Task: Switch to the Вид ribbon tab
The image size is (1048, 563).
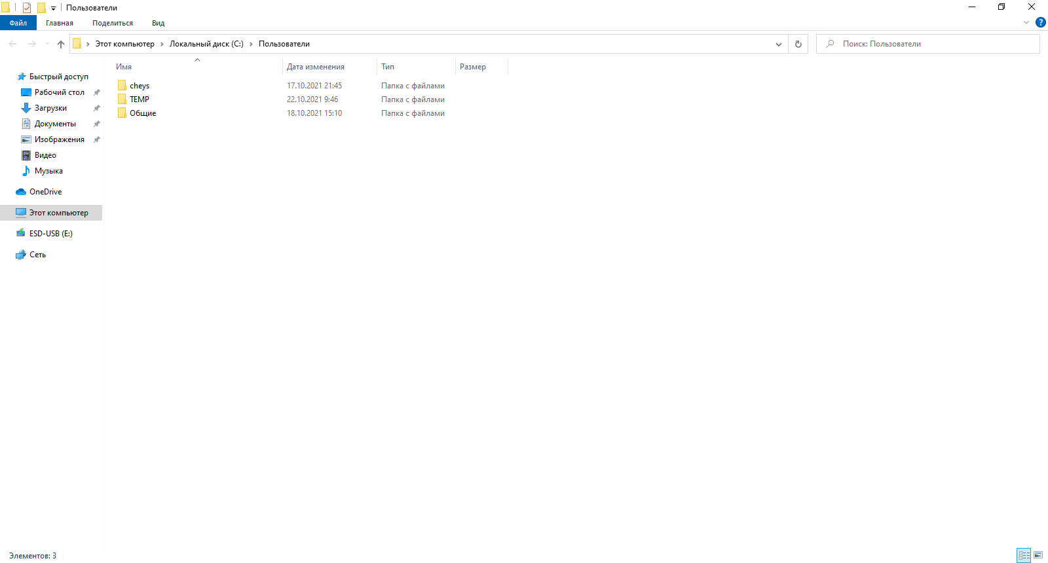Action: tap(158, 23)
